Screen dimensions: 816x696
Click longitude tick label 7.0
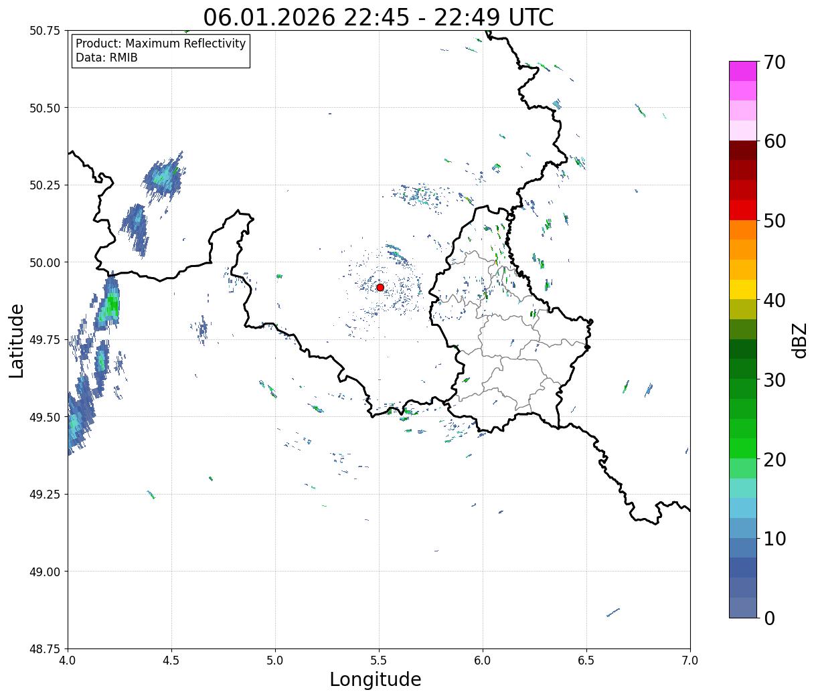[x=690, y=661]
